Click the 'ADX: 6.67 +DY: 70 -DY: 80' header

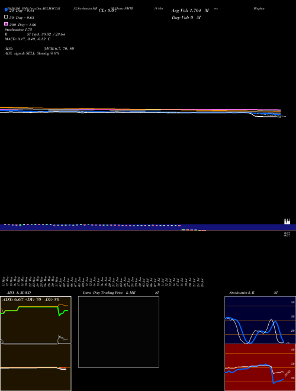(31, 300)
